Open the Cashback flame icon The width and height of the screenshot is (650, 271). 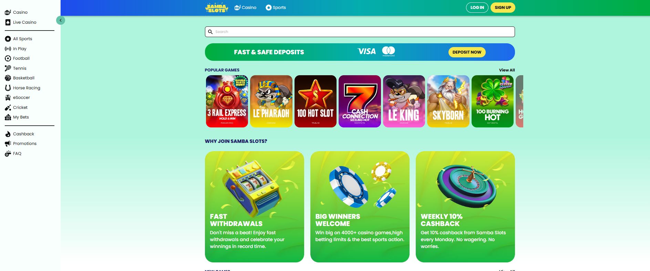(x=8, y=134)
